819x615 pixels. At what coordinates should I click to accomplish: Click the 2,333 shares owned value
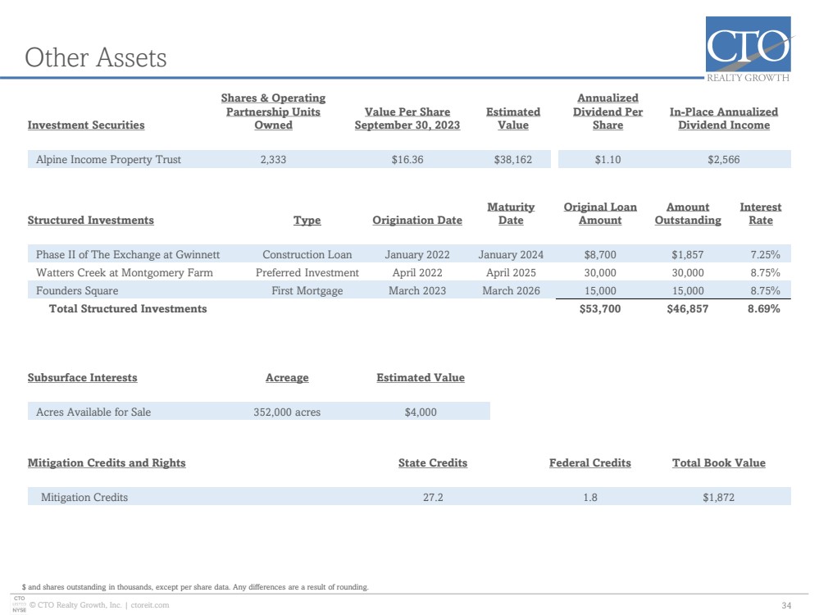coord(273,159)
